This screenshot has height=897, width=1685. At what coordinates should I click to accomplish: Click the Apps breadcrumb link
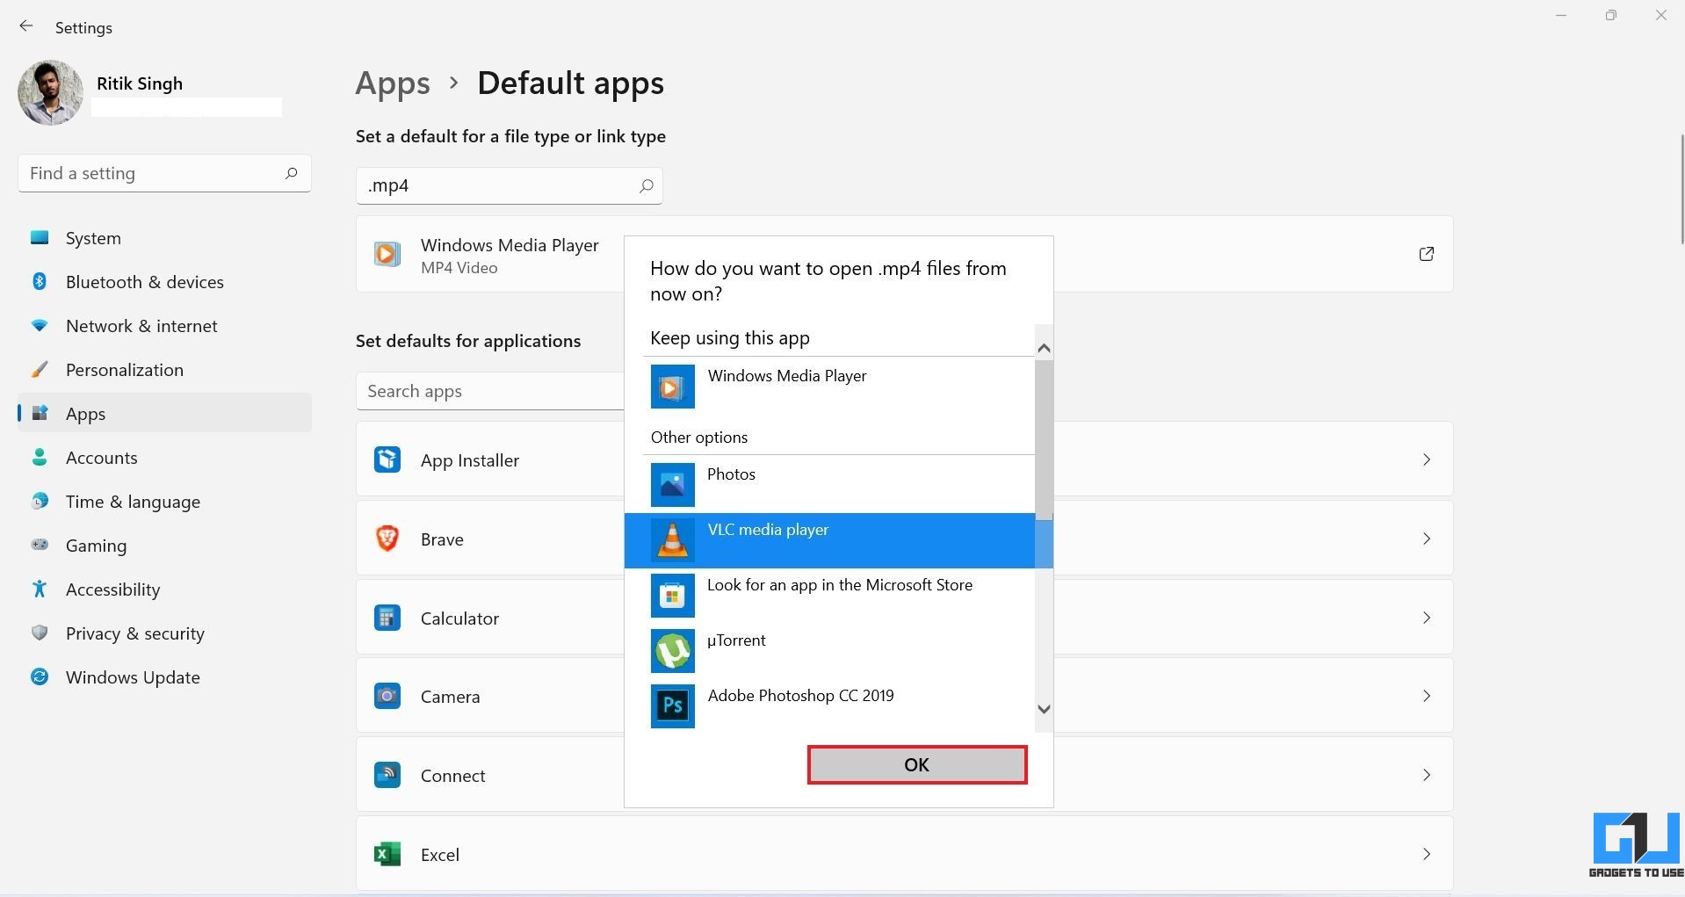click(x=393, y=83)
